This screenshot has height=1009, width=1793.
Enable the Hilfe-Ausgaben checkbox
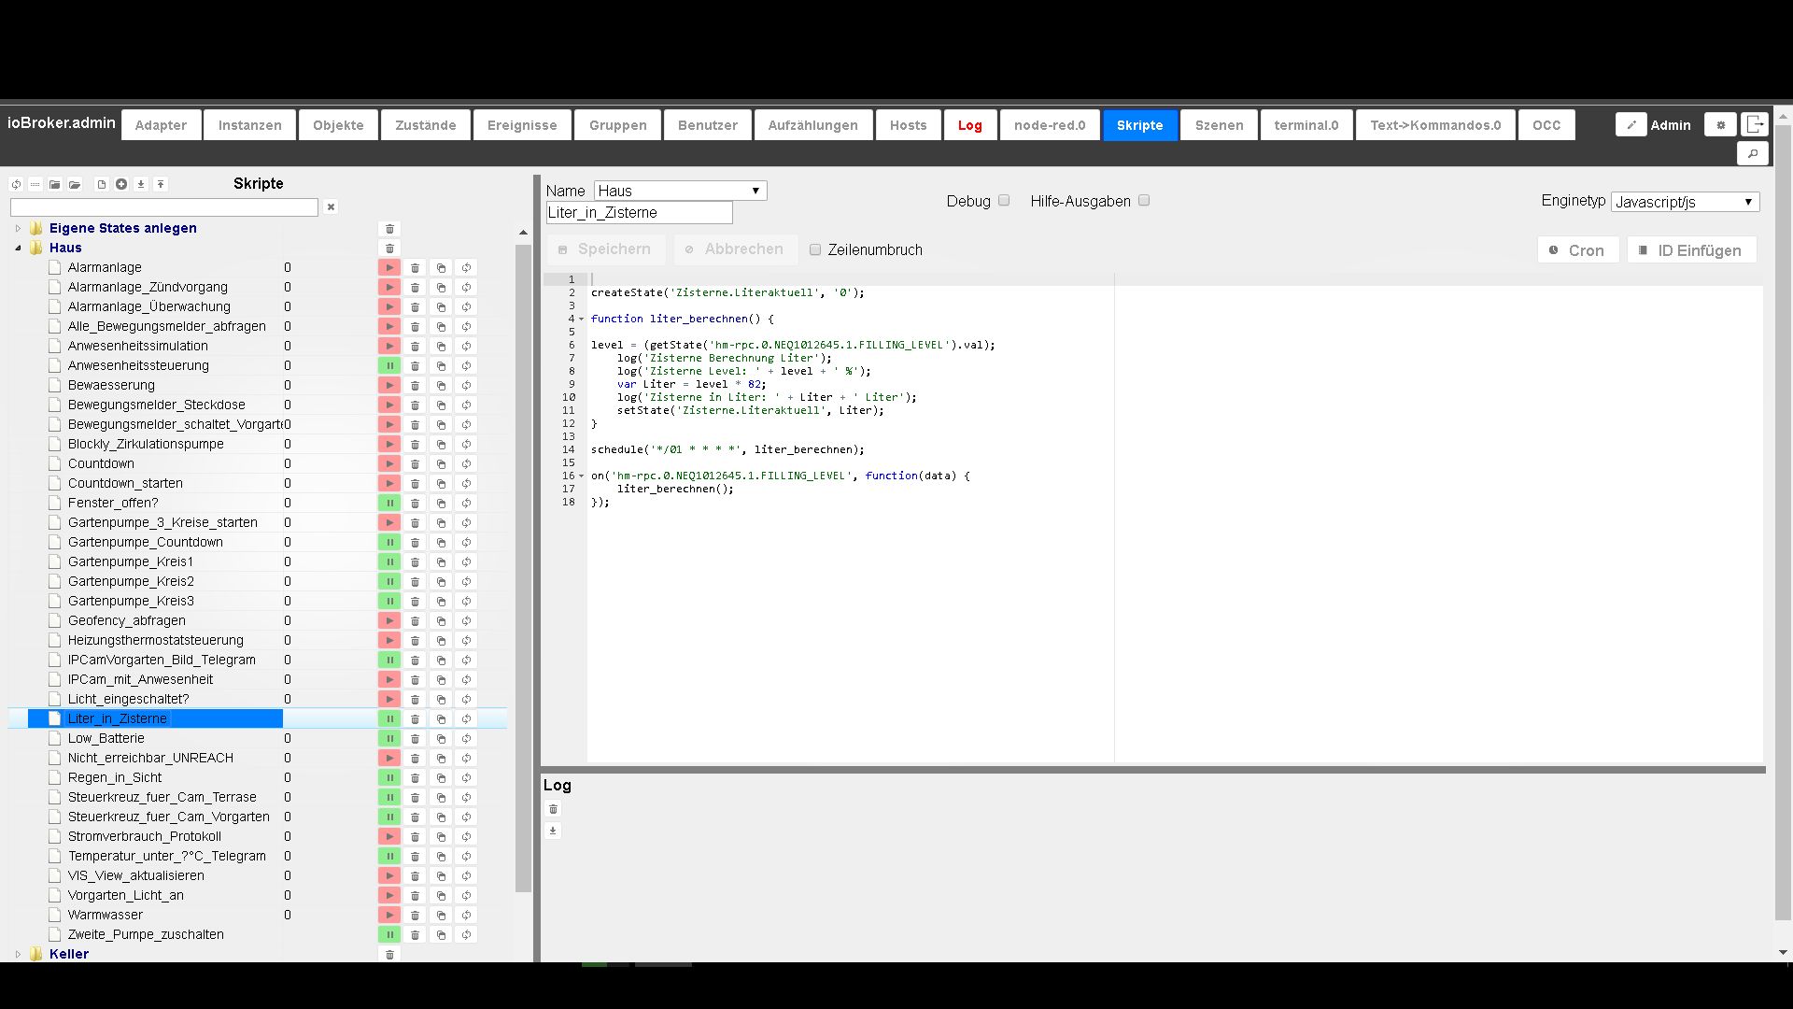coord(1144,201)
